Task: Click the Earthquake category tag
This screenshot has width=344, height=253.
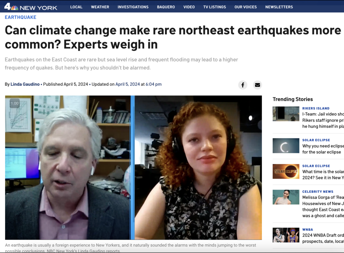Action: [x=20, y=17]
